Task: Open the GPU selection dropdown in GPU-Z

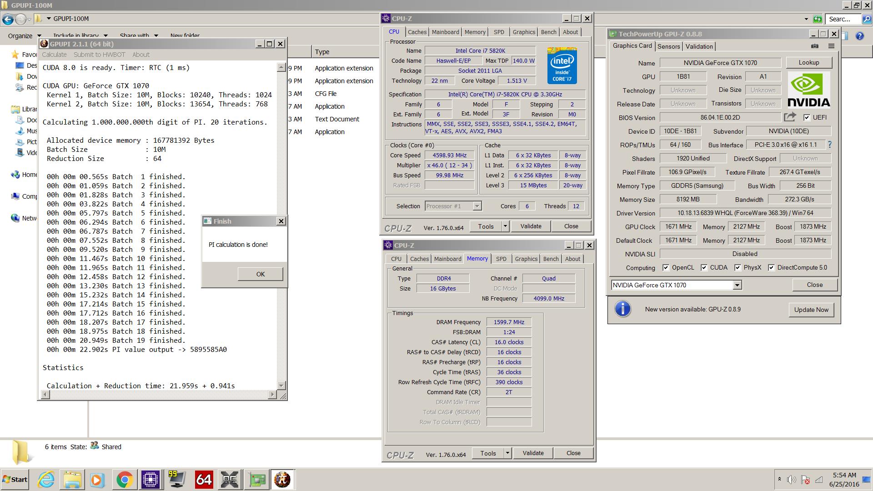Action: 737,285
